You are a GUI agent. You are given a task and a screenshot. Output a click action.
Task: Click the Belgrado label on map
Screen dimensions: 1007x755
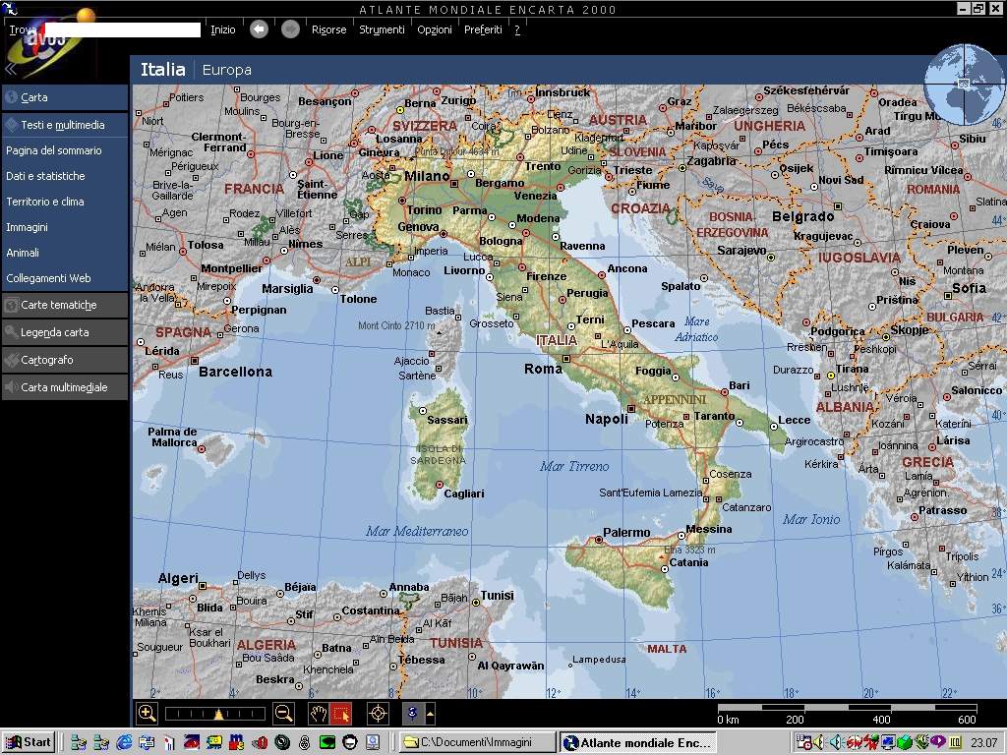point(802,217)
